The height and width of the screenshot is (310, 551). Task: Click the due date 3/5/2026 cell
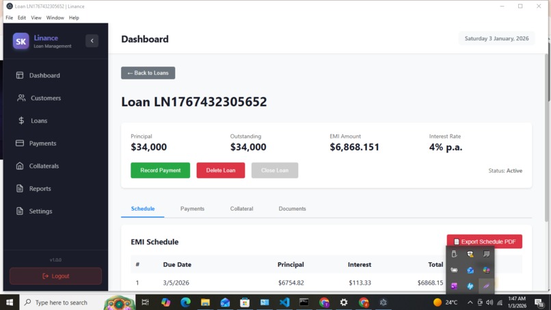[176, 283]
